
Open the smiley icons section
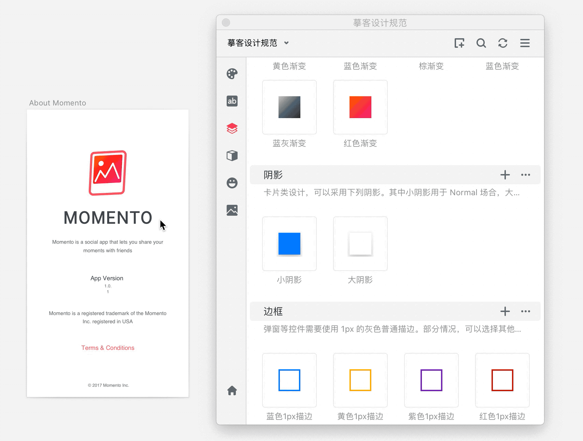[232, 183]
